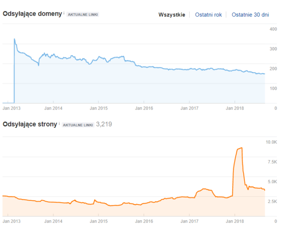Screen dimensions: 283x230
Task: Click Jan 2017 label on domains chart
Action: pyautogui.click(x=189, y=108)
